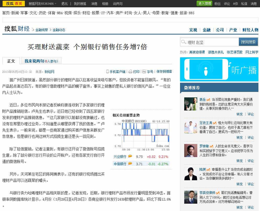This screenshot has height=211, width=260.
Task: Go to 股票 in the site navigation
Action: coord(96,13)
